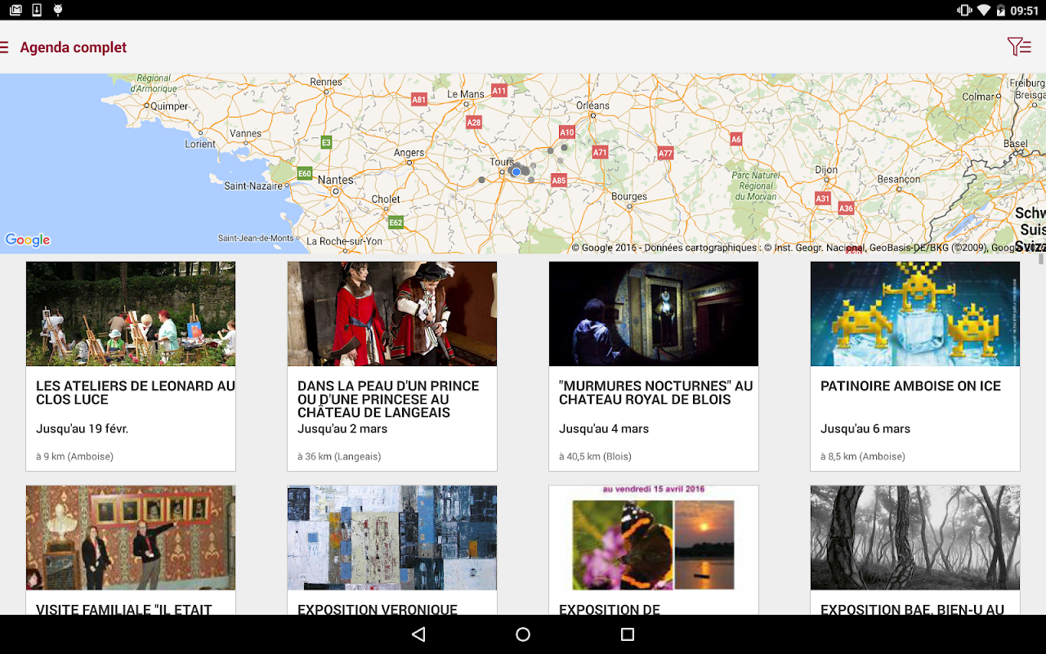Viewport: 1046px width, 654px height.
Task: Click the Le Mans city label on map
Action: click(x=466, y=94)
